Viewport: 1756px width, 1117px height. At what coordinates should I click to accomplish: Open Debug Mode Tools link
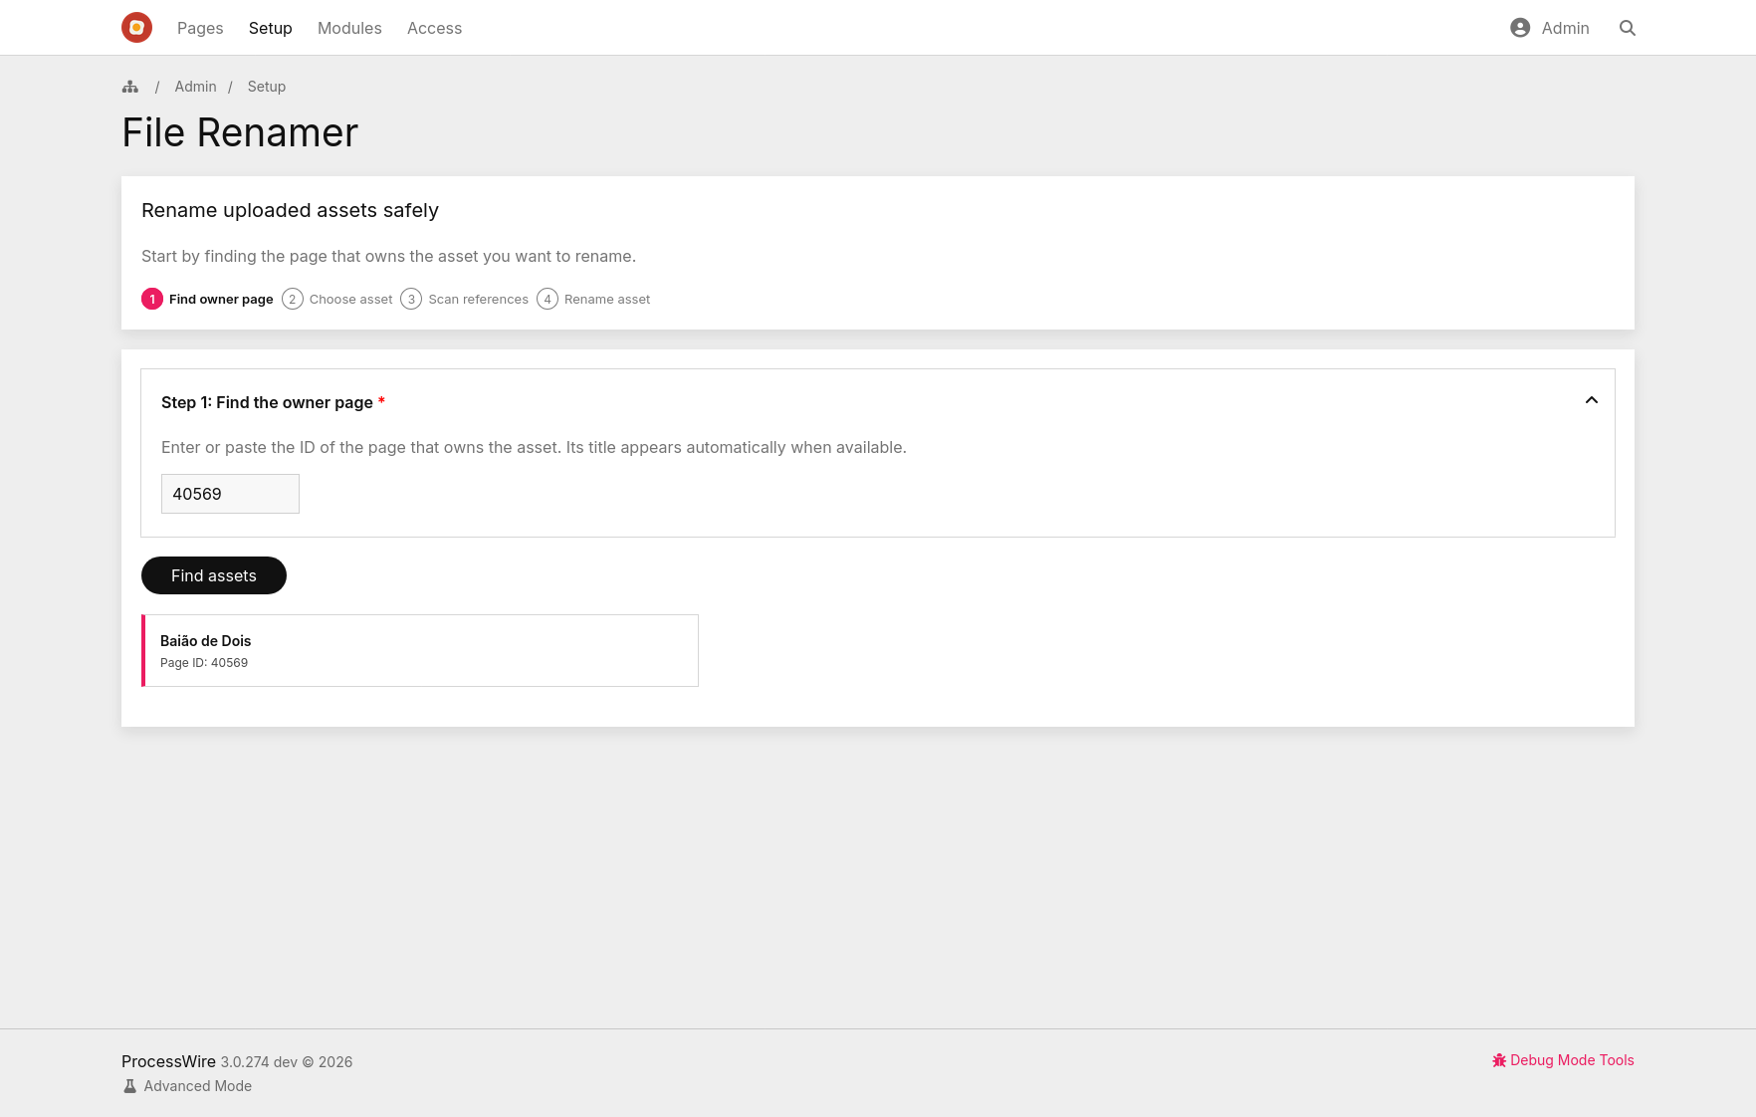pos(1563,1060)
